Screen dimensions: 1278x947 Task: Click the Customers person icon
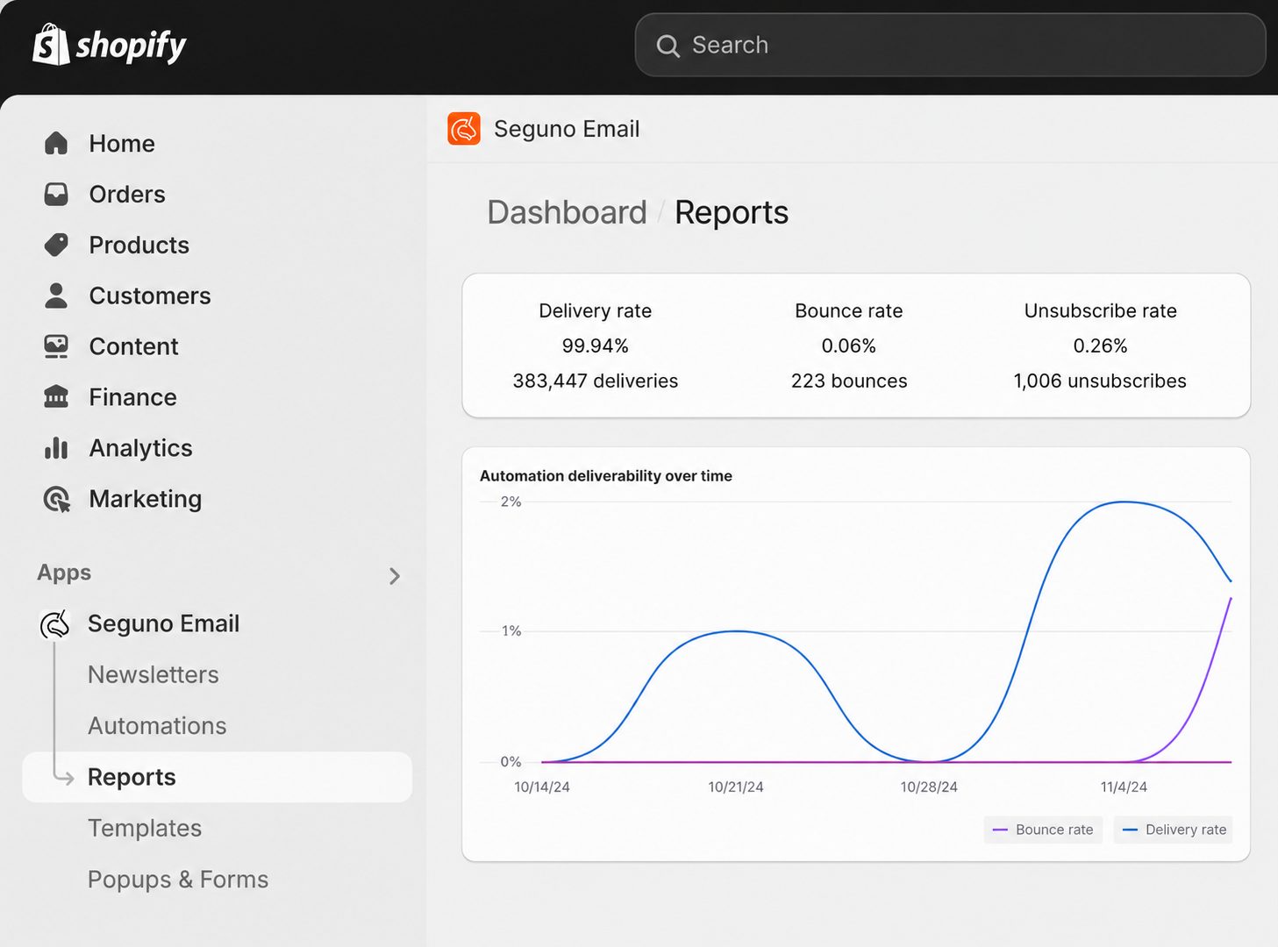(56, 295)
